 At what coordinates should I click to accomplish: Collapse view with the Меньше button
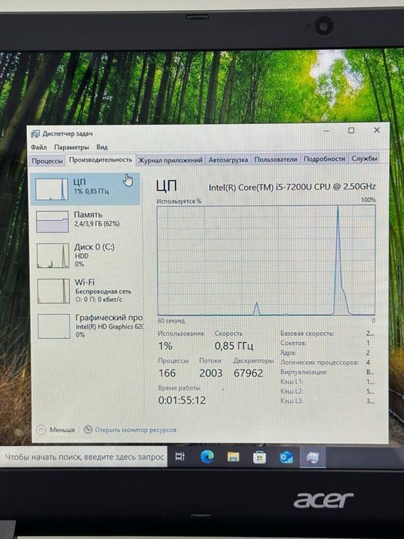click(56, 430)
